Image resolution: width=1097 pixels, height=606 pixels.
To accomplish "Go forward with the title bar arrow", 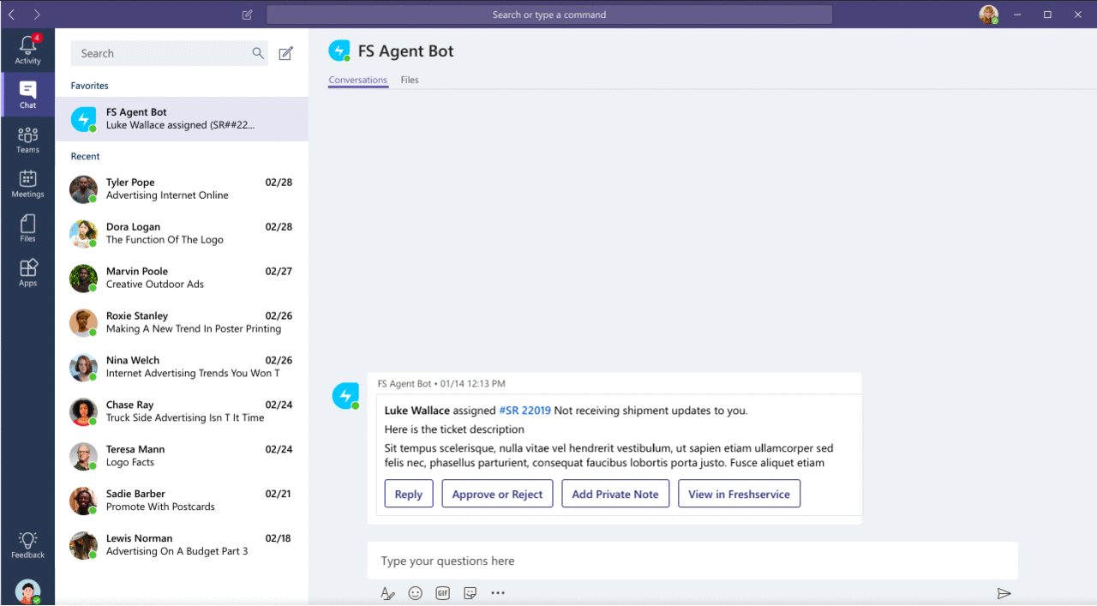I will click(x=36, y=15).
